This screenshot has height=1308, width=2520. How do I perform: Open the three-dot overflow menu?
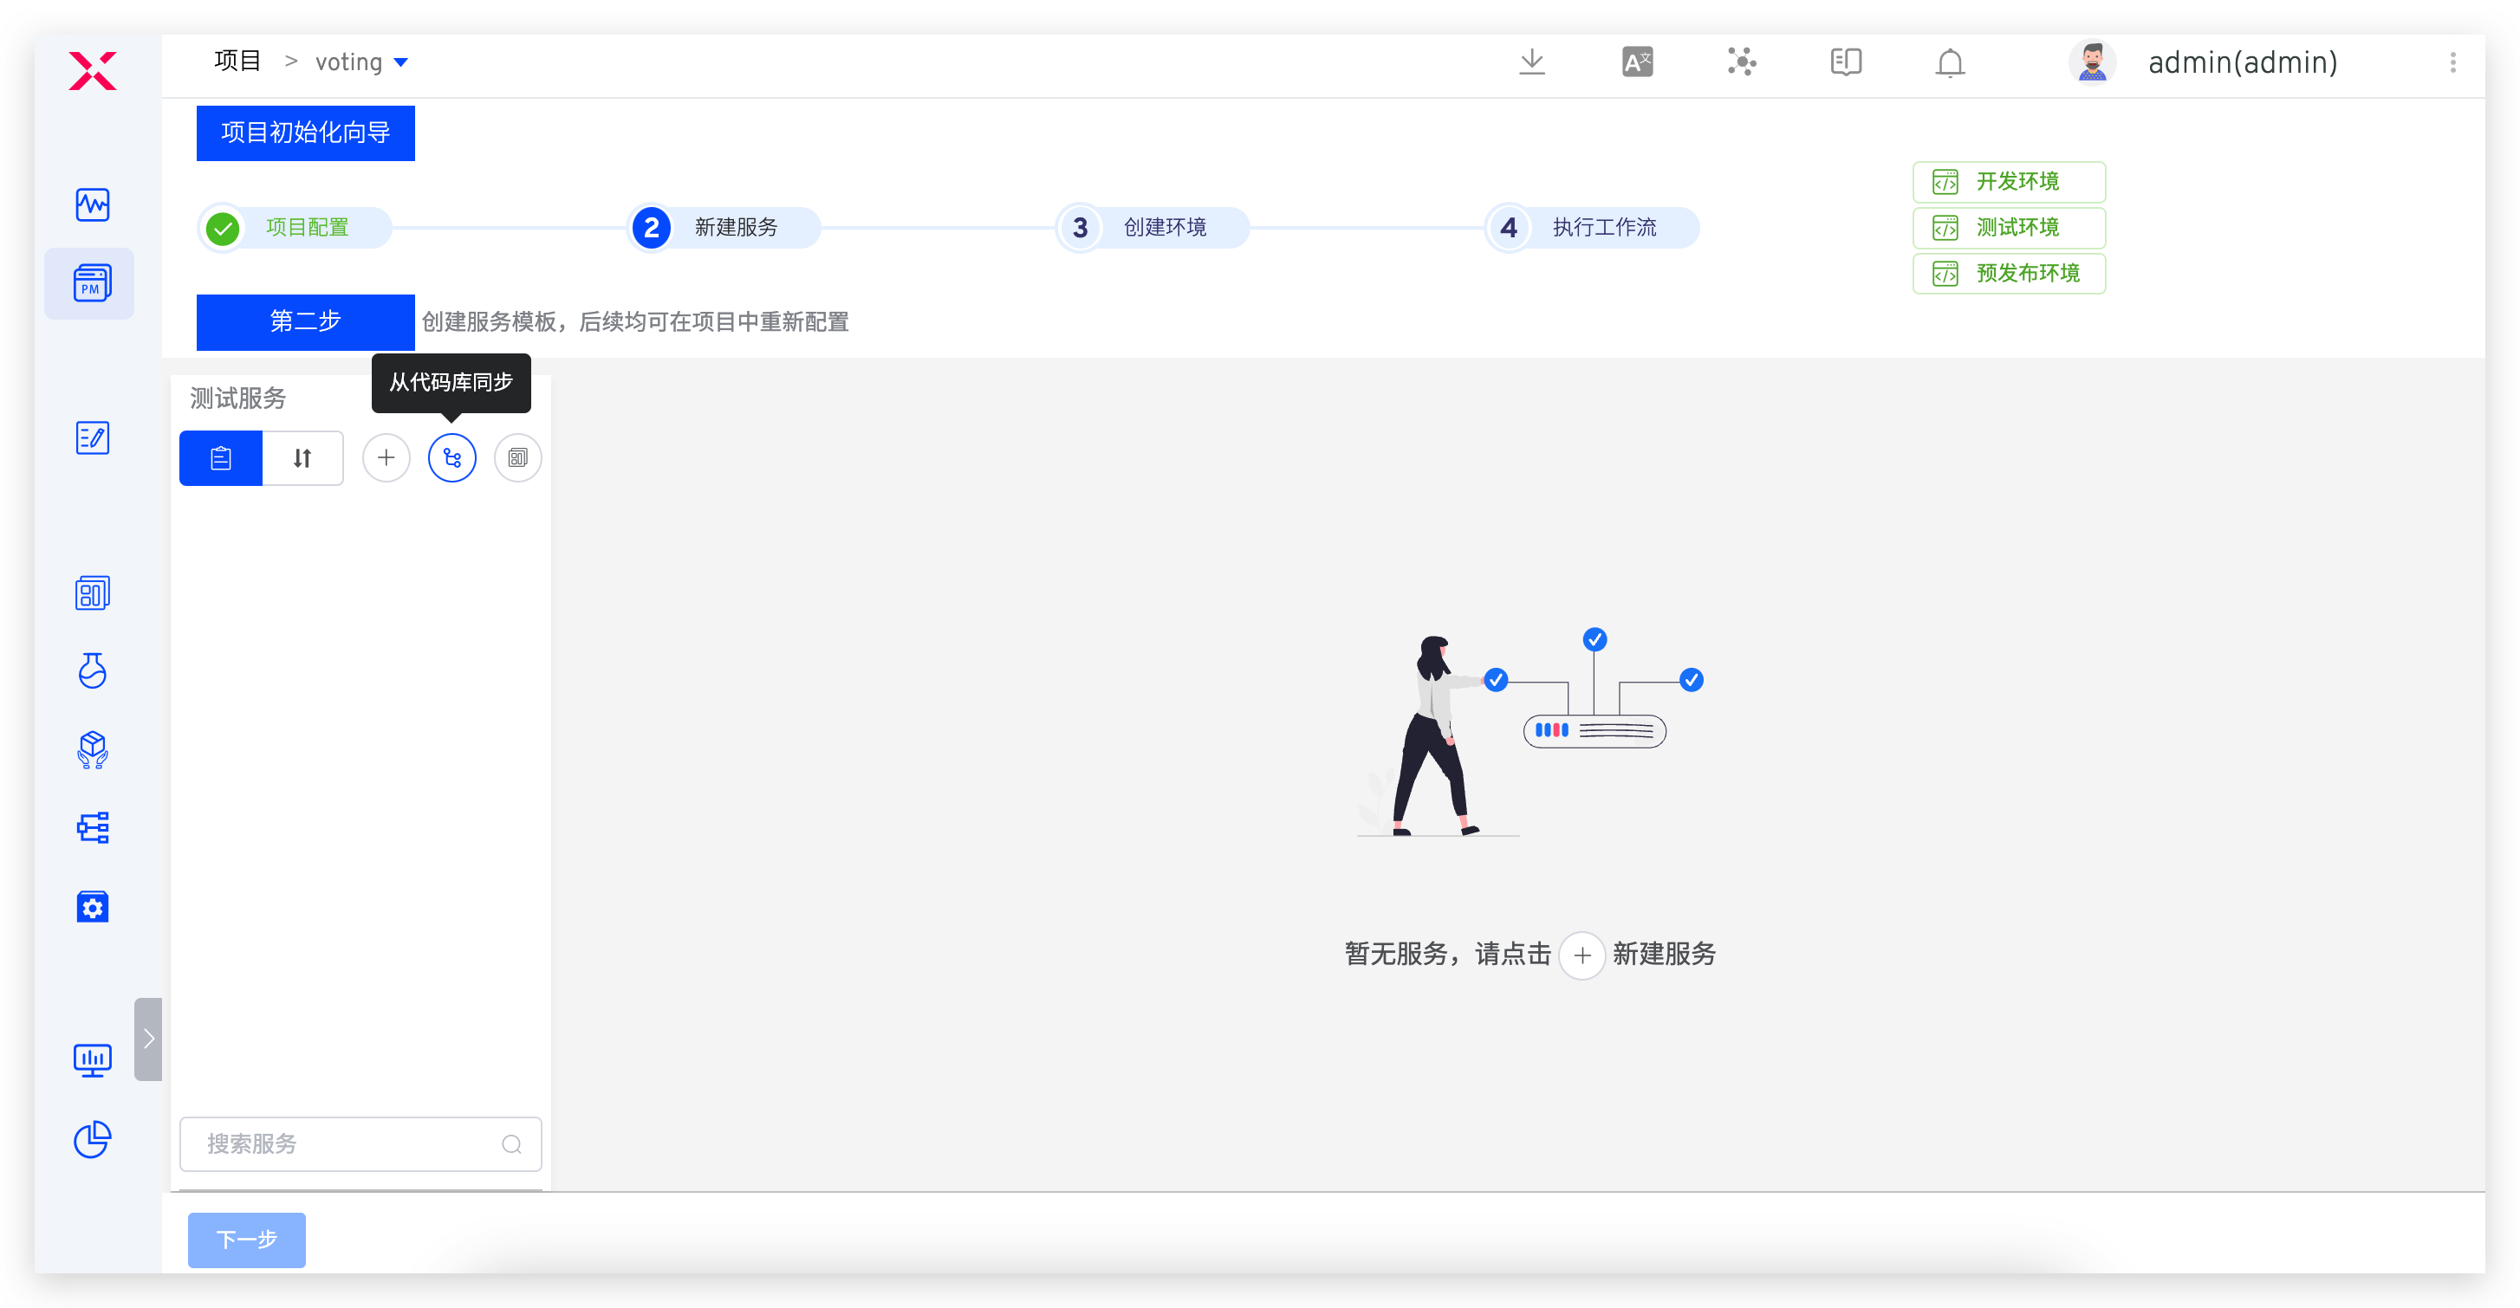(x=2452, y=62)
